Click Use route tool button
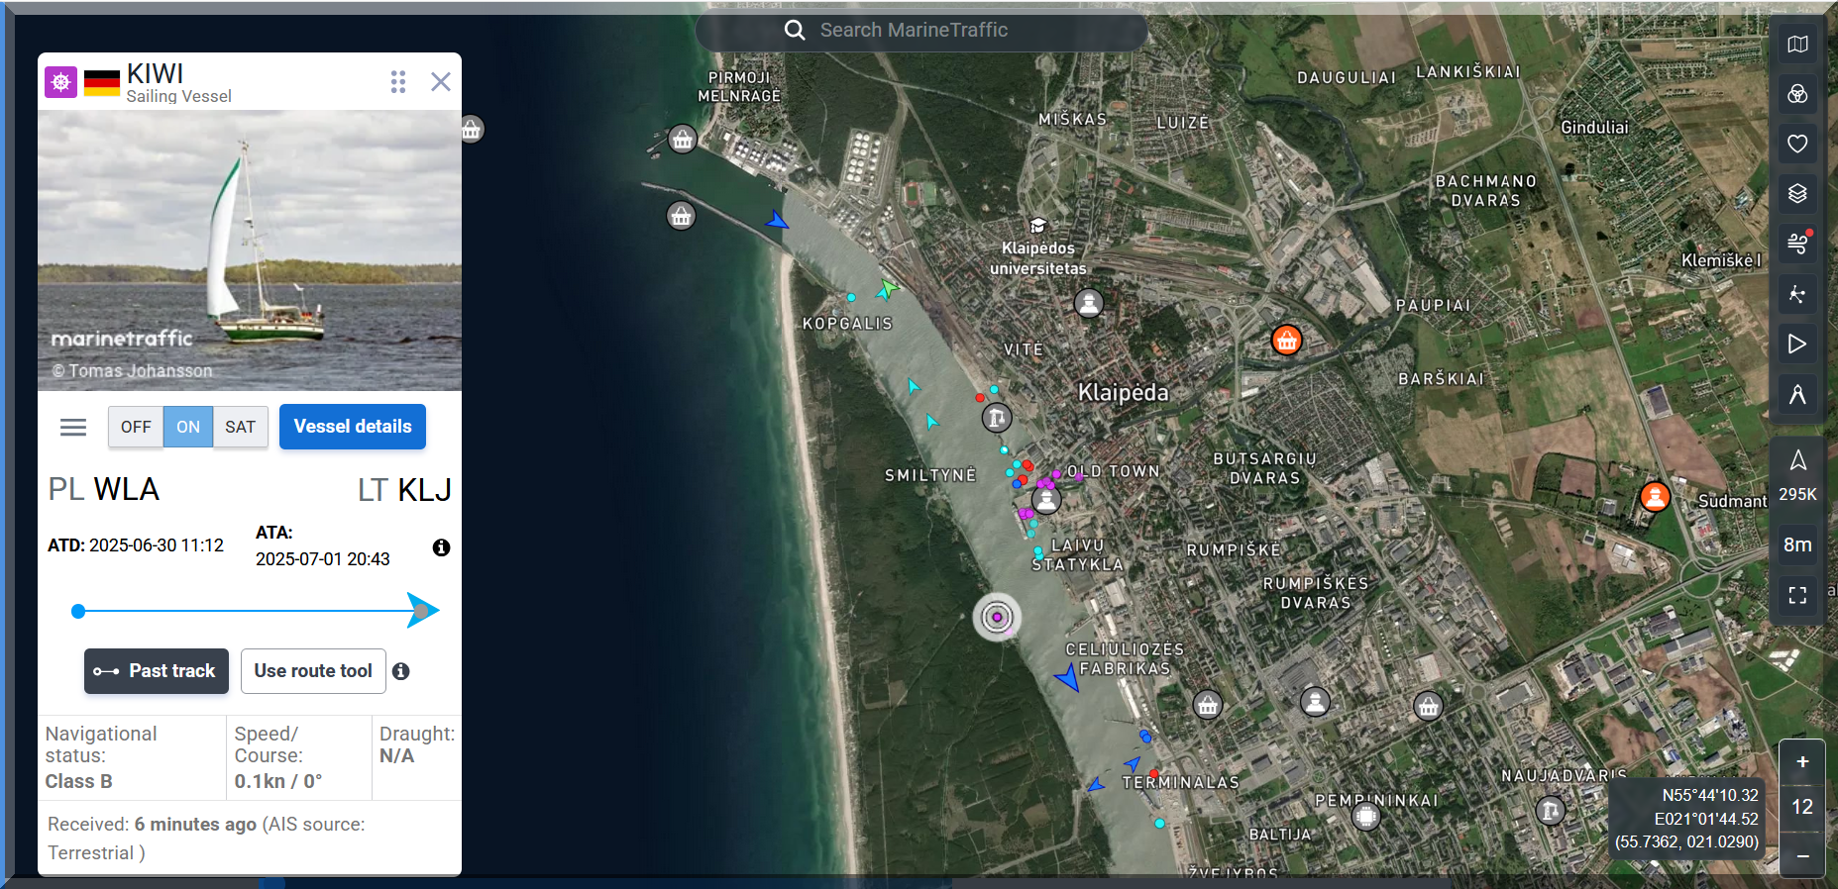 (313, 671)
